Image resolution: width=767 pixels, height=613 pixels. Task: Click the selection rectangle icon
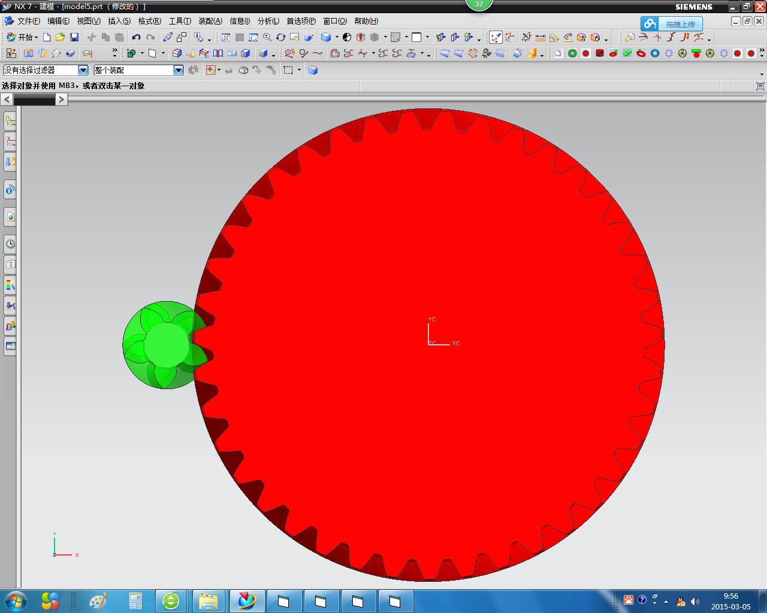(288, 70)
